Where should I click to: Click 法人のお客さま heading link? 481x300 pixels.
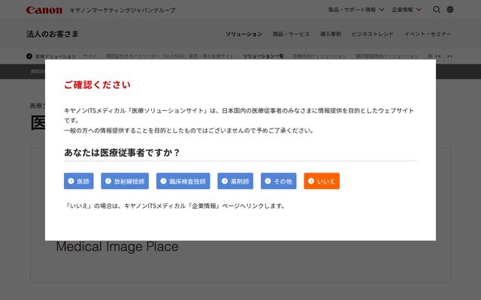(x=53, y=34)
